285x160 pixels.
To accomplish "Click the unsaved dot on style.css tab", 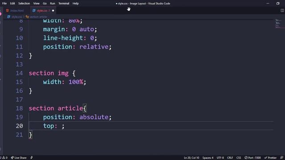I will (53, 11).
